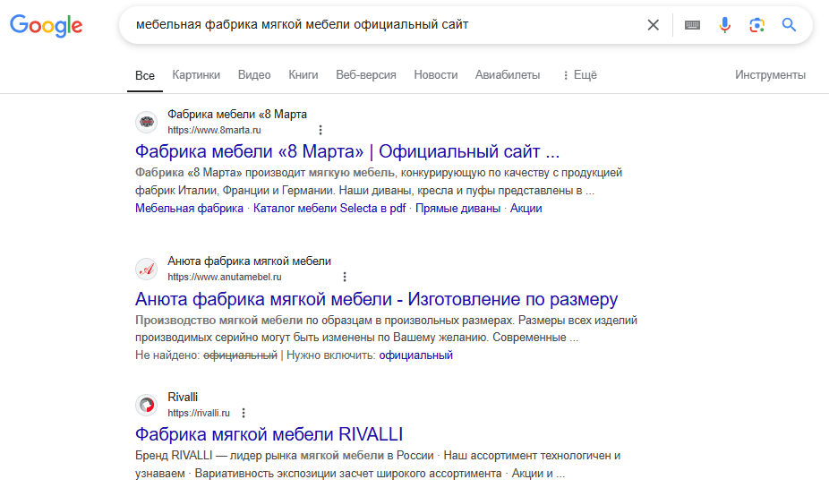Click the Google logo
This screenshot has height=488, width=829.
pyautogui.click(x=46, y=25)
